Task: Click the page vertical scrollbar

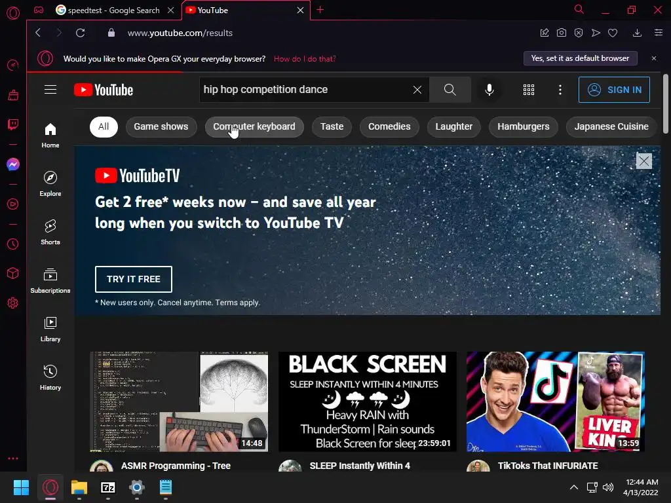Action: [666, 104]
